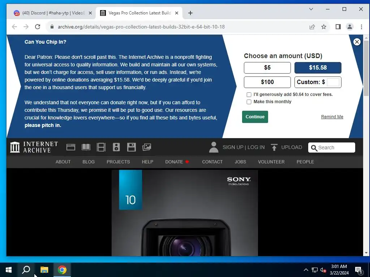Open HELP in Archive navigation

click(x=147, y=162)
